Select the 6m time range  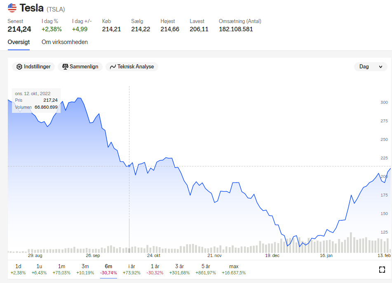click(x=108, y=269)
